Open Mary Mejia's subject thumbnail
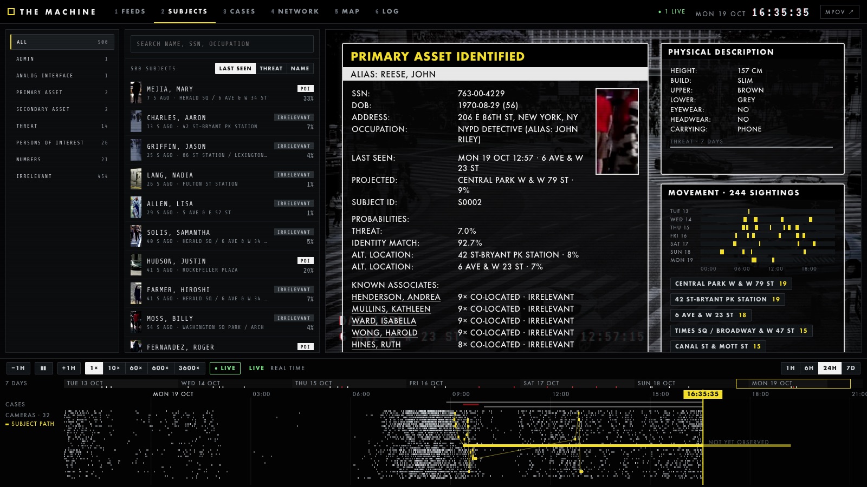This screenshot has width=867, height=487. click(136, 93)
